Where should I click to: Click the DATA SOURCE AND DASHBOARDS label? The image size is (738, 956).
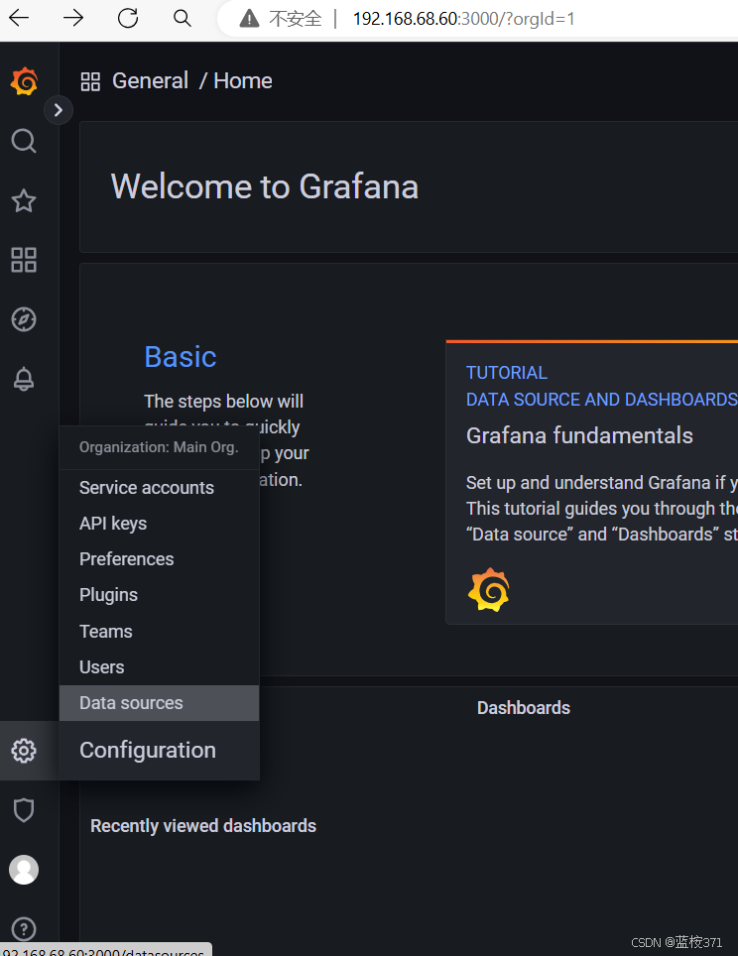coord(601,400)
